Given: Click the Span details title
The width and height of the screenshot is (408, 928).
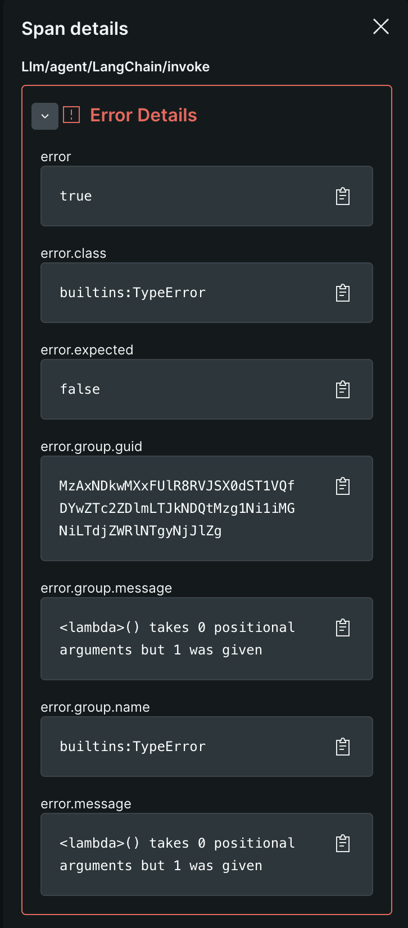Looking at the screenshot, I should 75,29.
